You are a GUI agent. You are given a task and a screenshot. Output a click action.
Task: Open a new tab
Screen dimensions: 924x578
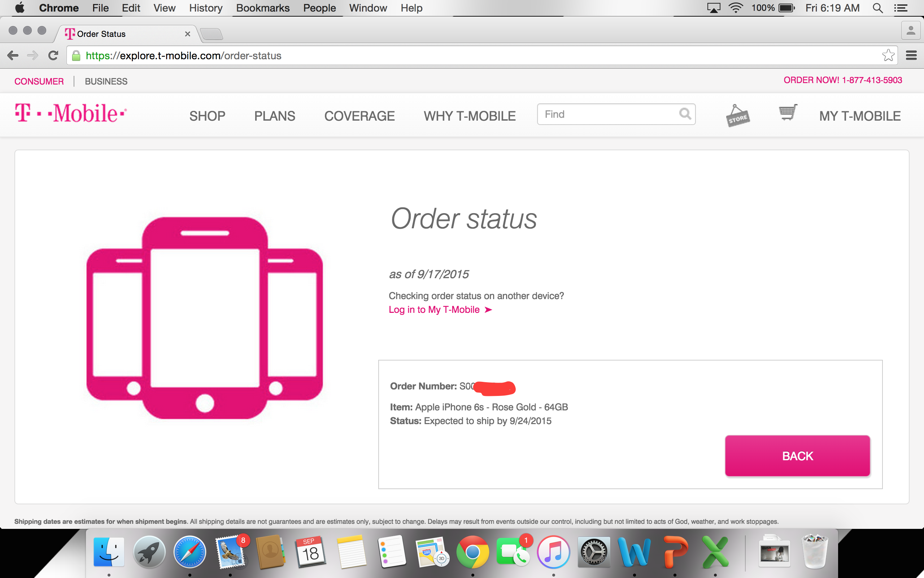click(x=211, y=34)
